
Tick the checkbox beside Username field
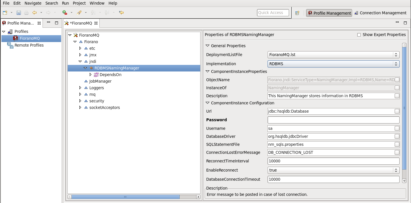coord(397,128)
